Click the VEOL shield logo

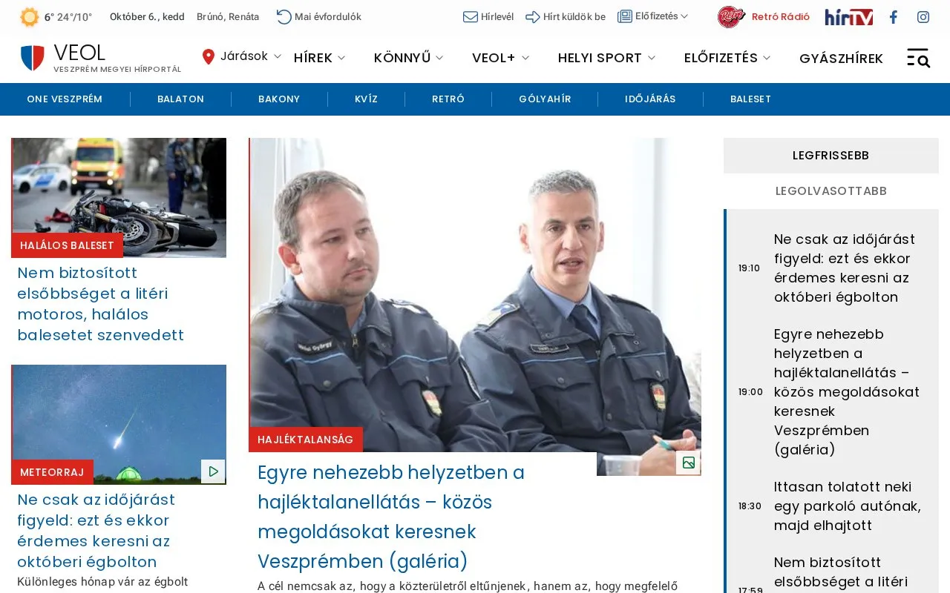(x=33, y=58)
